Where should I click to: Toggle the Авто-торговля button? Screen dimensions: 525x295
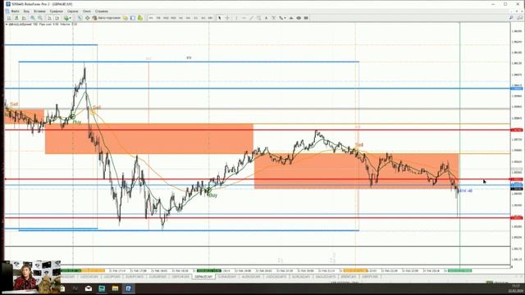(107, 18)
